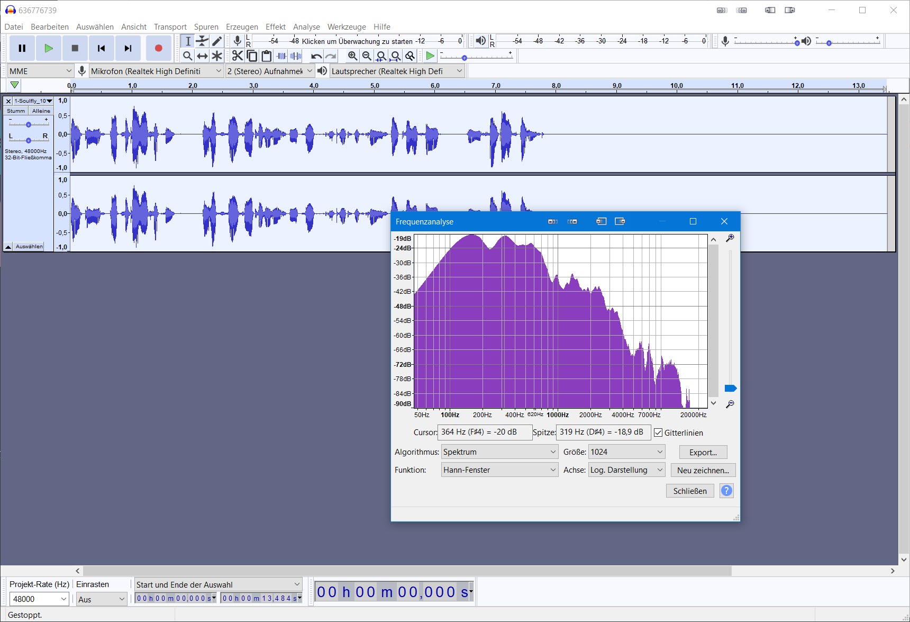The width and height of the screenshot is (910, 622).
Task: Click the Undo arrow icon
Action: coord(316,56)
